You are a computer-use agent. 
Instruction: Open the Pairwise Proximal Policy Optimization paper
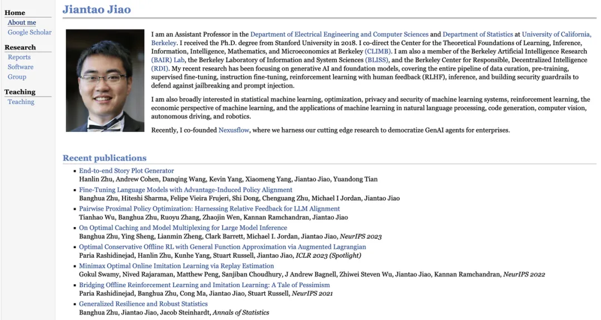(x=209, y=209)
